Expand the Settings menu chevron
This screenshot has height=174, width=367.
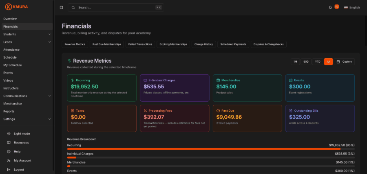pos(49,119)
